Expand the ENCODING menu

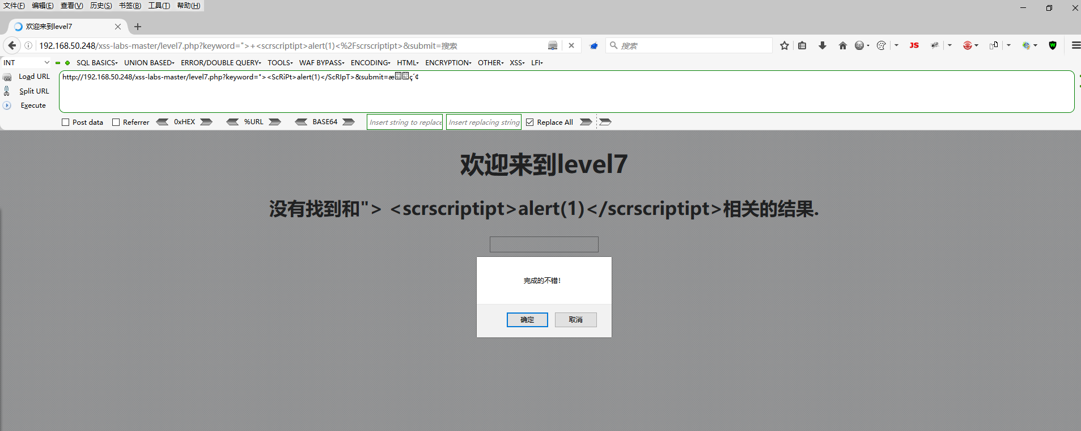371,63
